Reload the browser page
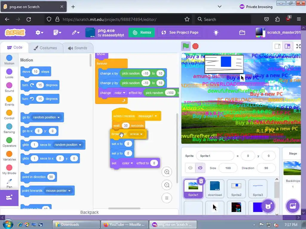Viewport: 306px width, 229px height. (29, 19)
